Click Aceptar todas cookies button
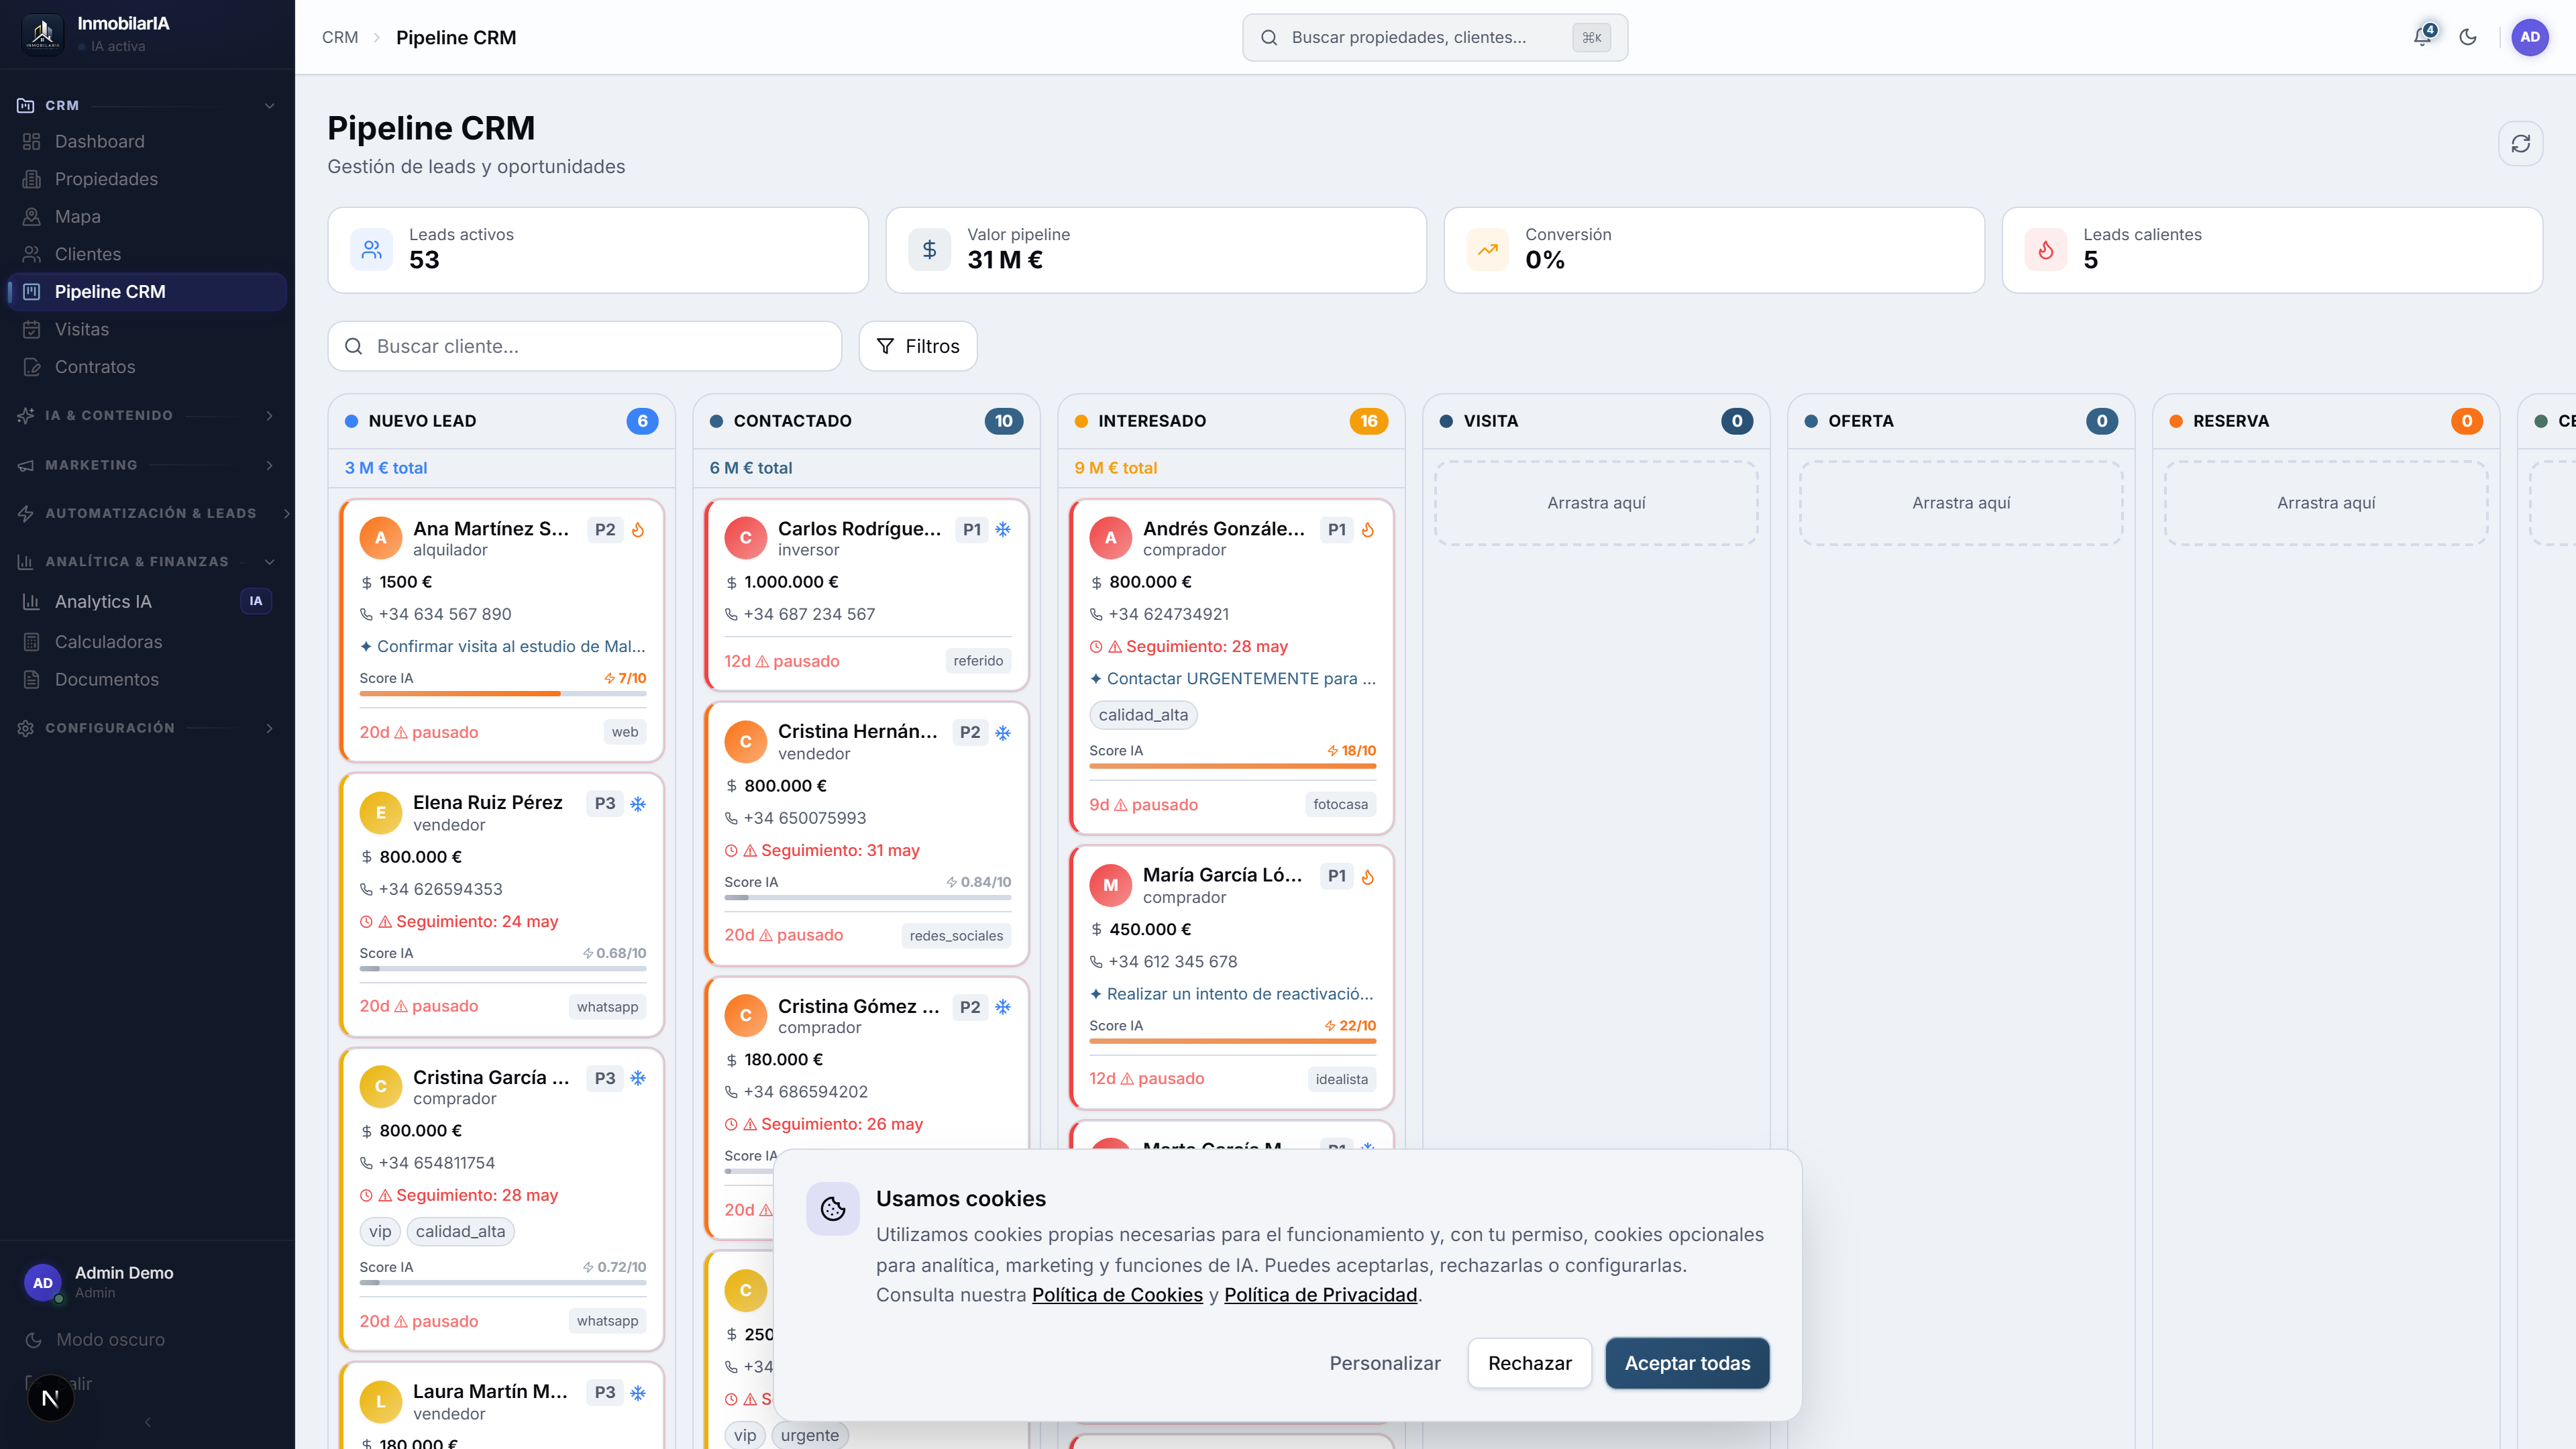This screenshot has width=2576, height=1449. tap(1687, 1363)
